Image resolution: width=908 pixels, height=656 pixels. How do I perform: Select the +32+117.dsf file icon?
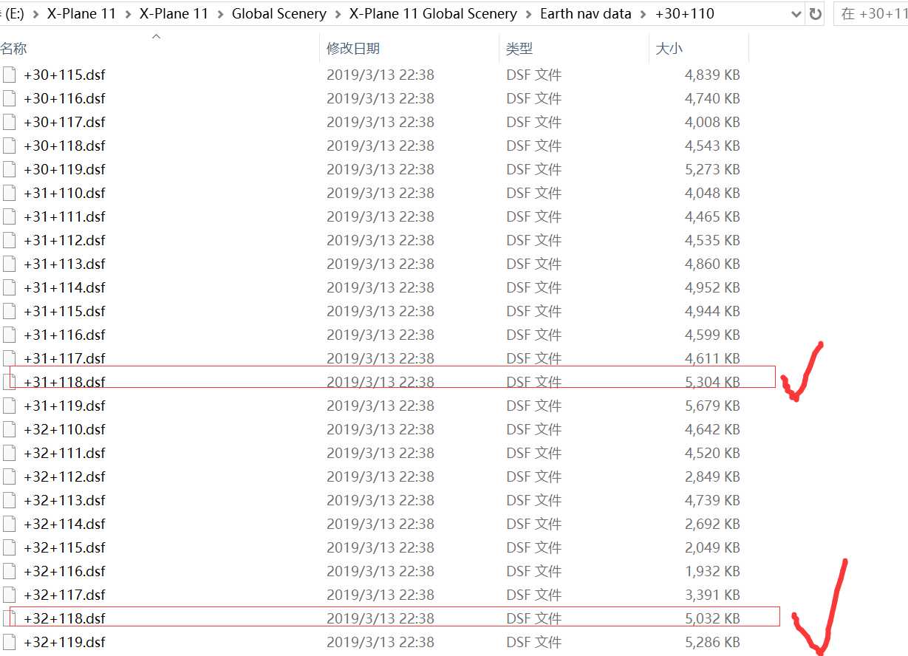click(x=9, y=595)
